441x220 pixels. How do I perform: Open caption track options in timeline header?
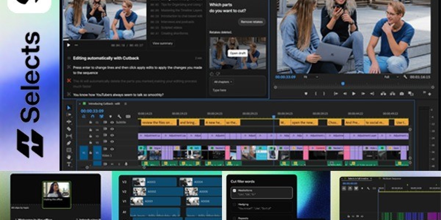(128, 117)
